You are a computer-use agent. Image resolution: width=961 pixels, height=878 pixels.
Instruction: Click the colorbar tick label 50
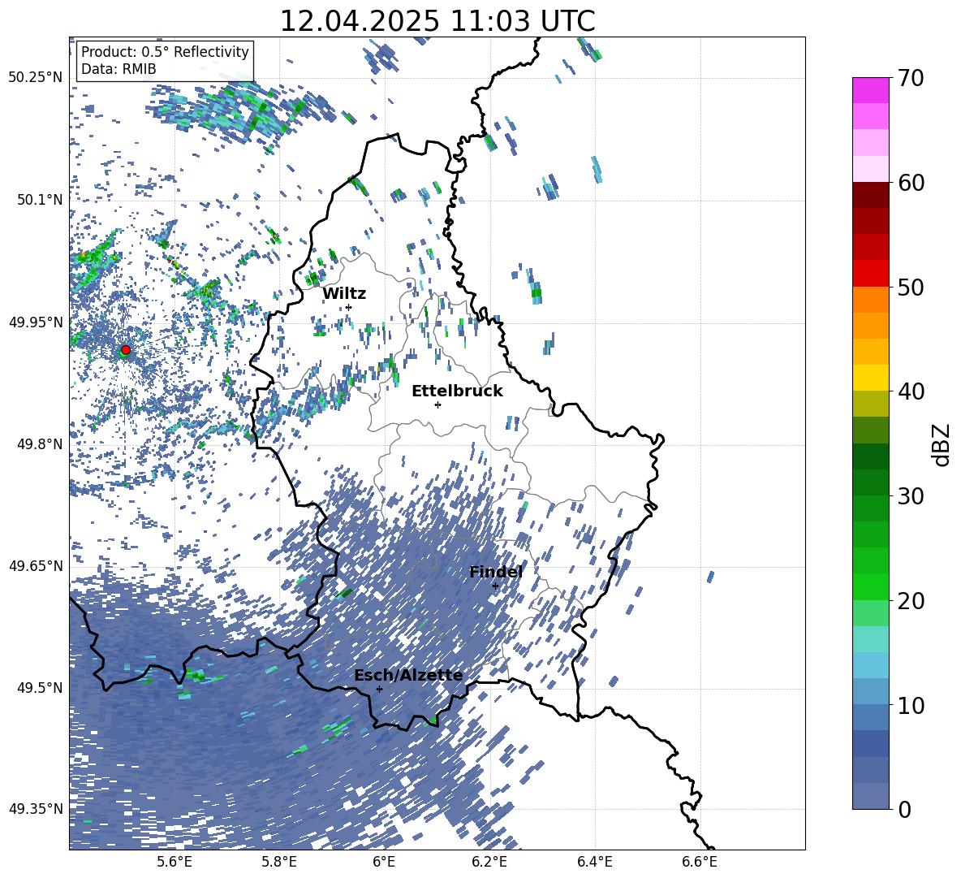click(911, 288)
